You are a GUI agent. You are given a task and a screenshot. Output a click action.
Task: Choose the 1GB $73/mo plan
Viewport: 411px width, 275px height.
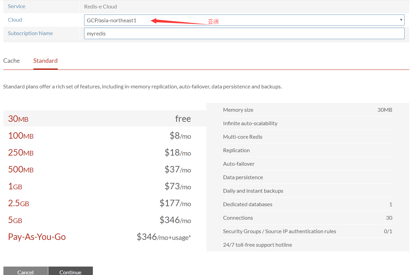105,186
